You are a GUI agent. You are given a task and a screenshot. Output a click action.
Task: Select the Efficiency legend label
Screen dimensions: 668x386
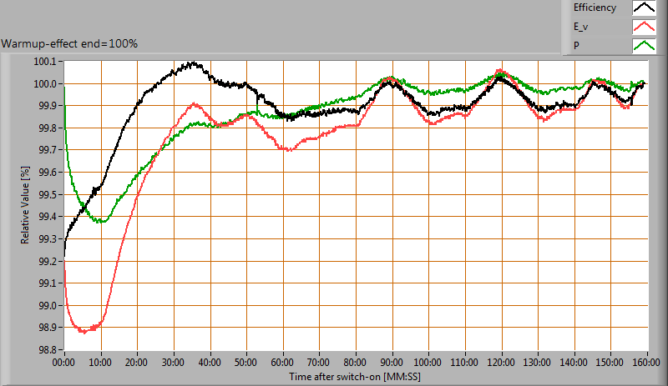tap(594, 8)
